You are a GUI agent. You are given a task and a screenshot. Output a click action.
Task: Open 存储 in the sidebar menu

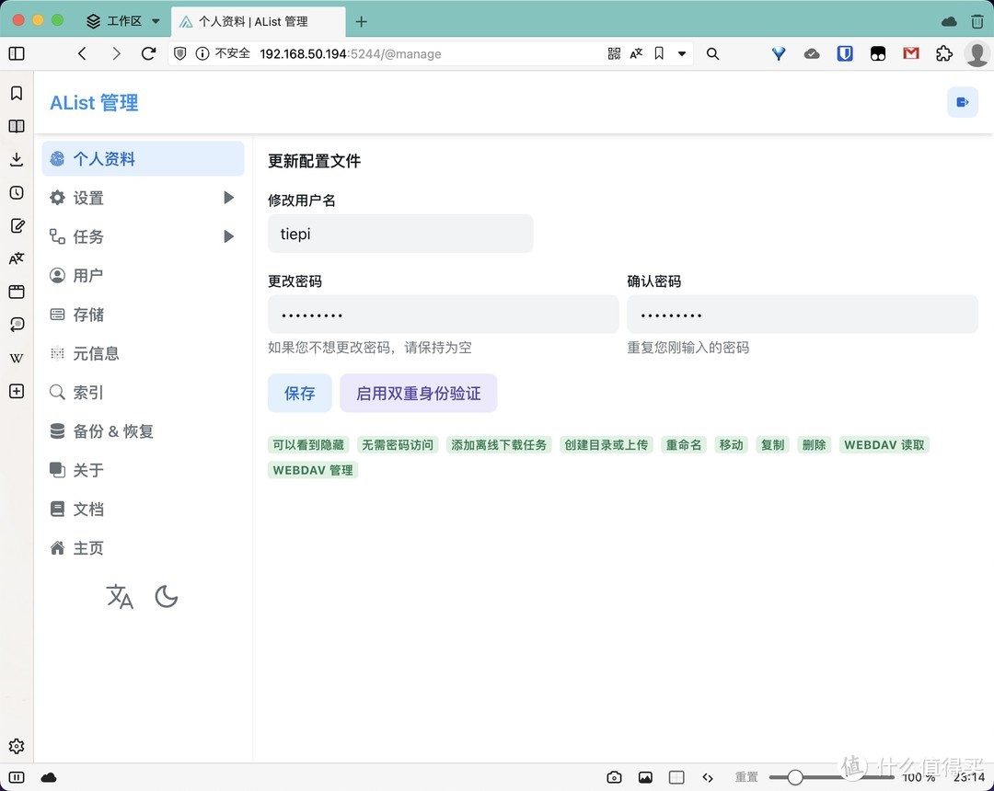[88, 315]
